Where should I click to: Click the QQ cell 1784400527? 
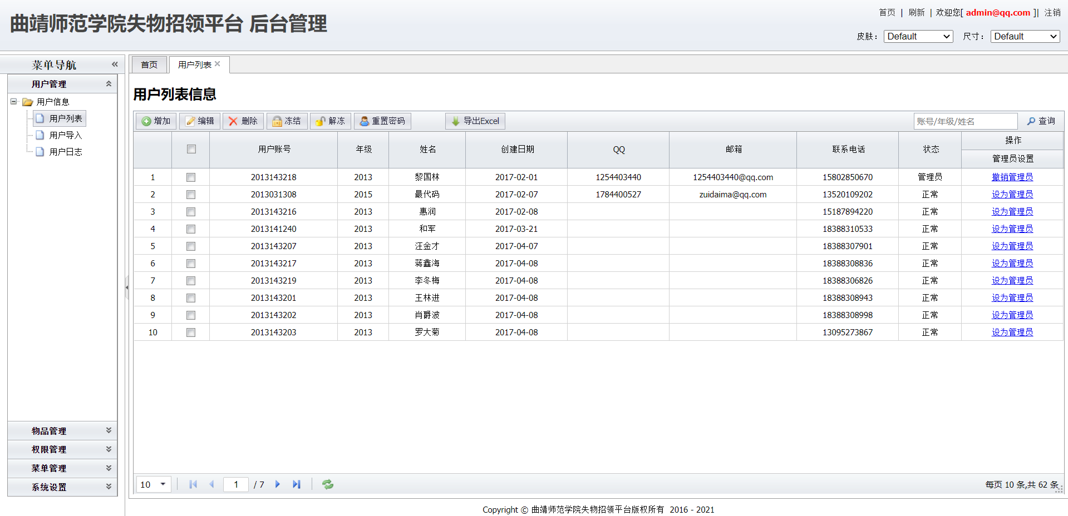(618, 195)
